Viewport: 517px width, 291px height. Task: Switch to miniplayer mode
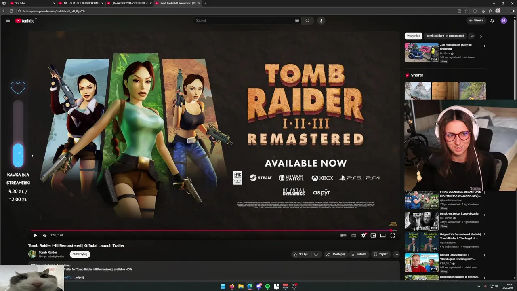(x=373, y=235)
